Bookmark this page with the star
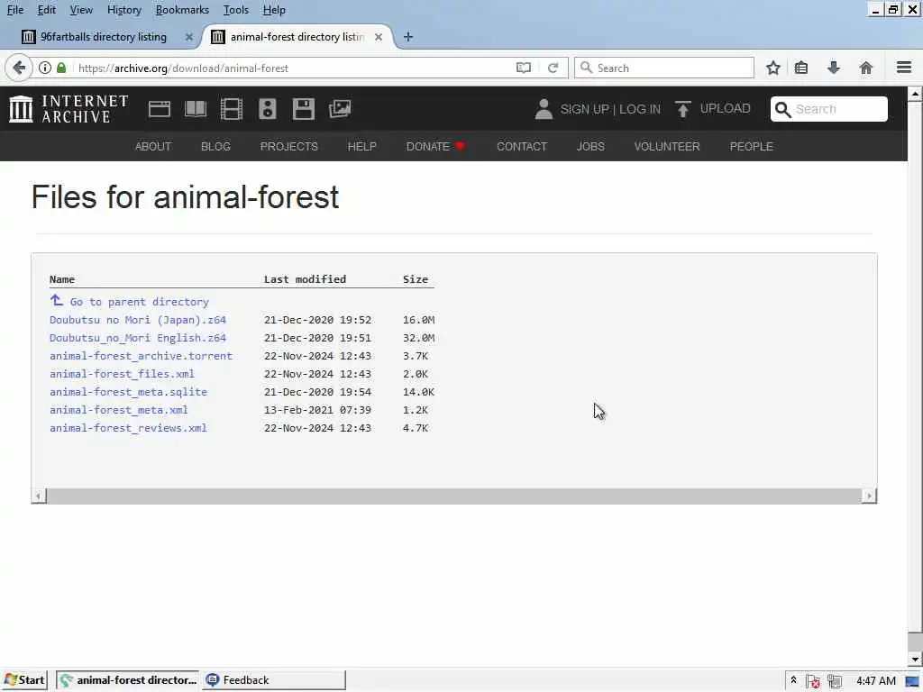 772,68
